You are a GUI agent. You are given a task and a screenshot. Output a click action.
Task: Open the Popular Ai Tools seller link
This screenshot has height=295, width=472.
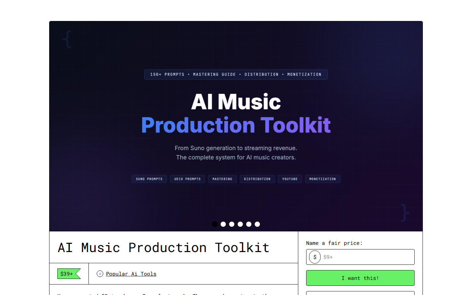tap(131, 274)
